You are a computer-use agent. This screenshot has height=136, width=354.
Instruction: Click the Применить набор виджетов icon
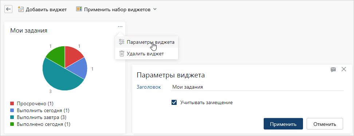(x=79, y=9)
